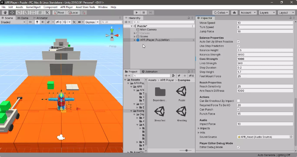Toggle Local handle rotation

click(x=73, y=13)
